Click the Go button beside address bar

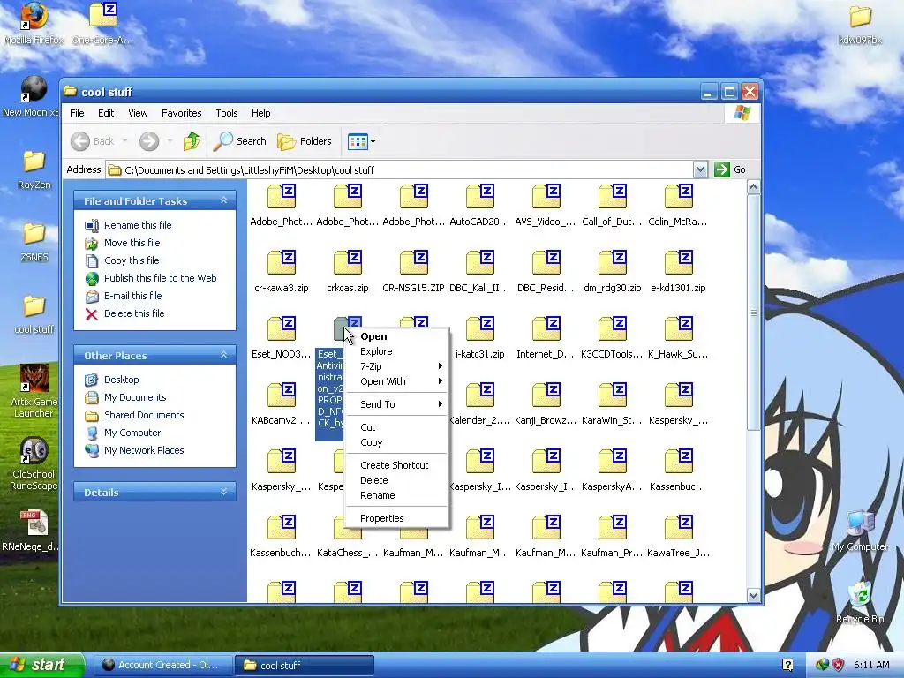click(x=730, y=169)
